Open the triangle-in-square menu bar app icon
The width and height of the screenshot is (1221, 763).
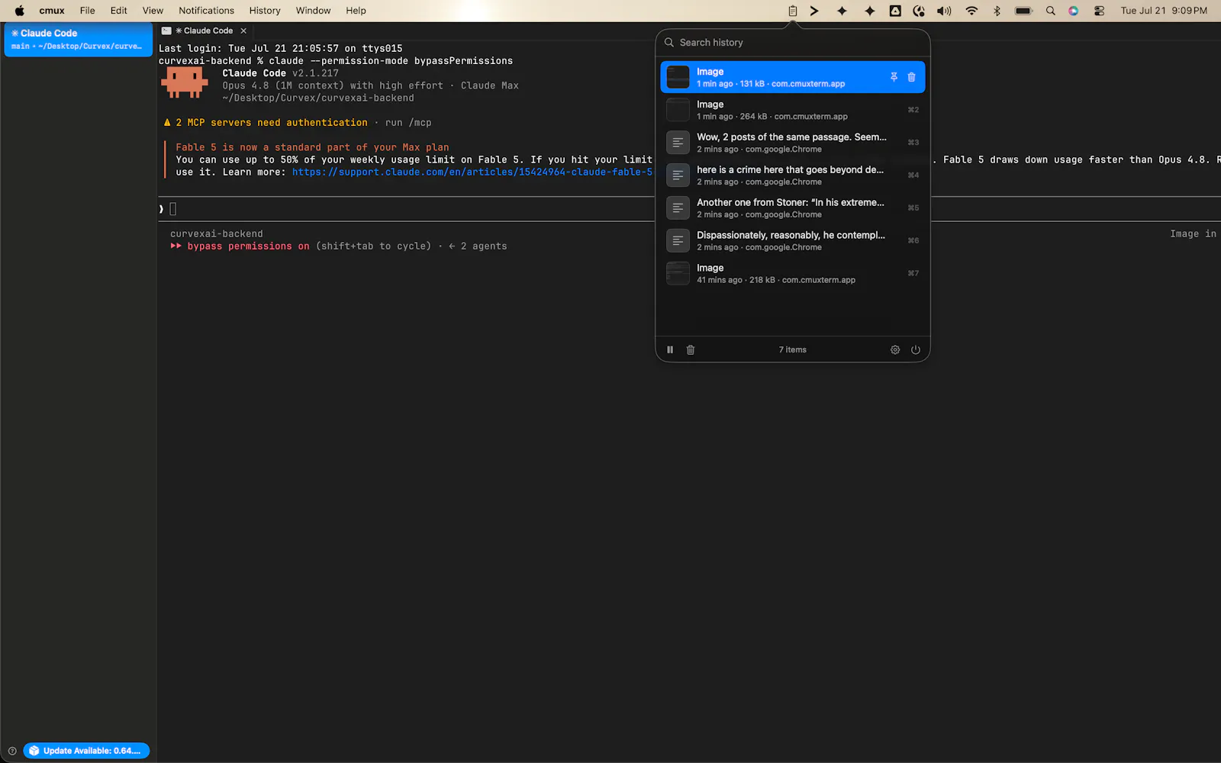click(x=895, y=11)
